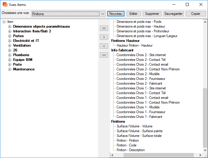Viewport: 208px width, 158px height.
Task: Select the 'Ventilation' category in left tree
Action: [22, 45]
